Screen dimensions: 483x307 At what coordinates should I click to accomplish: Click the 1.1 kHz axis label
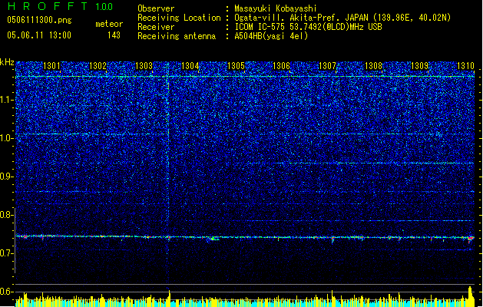(6, 100)
